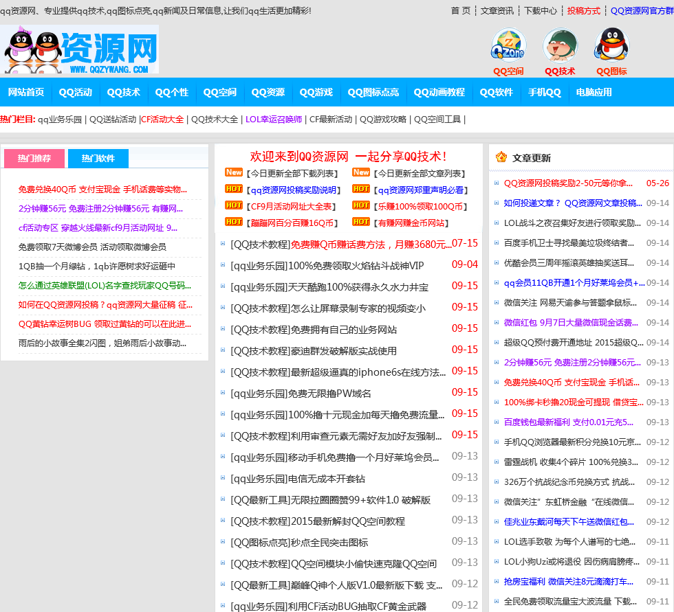Screen dimensions: 674x612
Task: Open QQ资源网官方群 top link
Action: [x=642, y=11]
